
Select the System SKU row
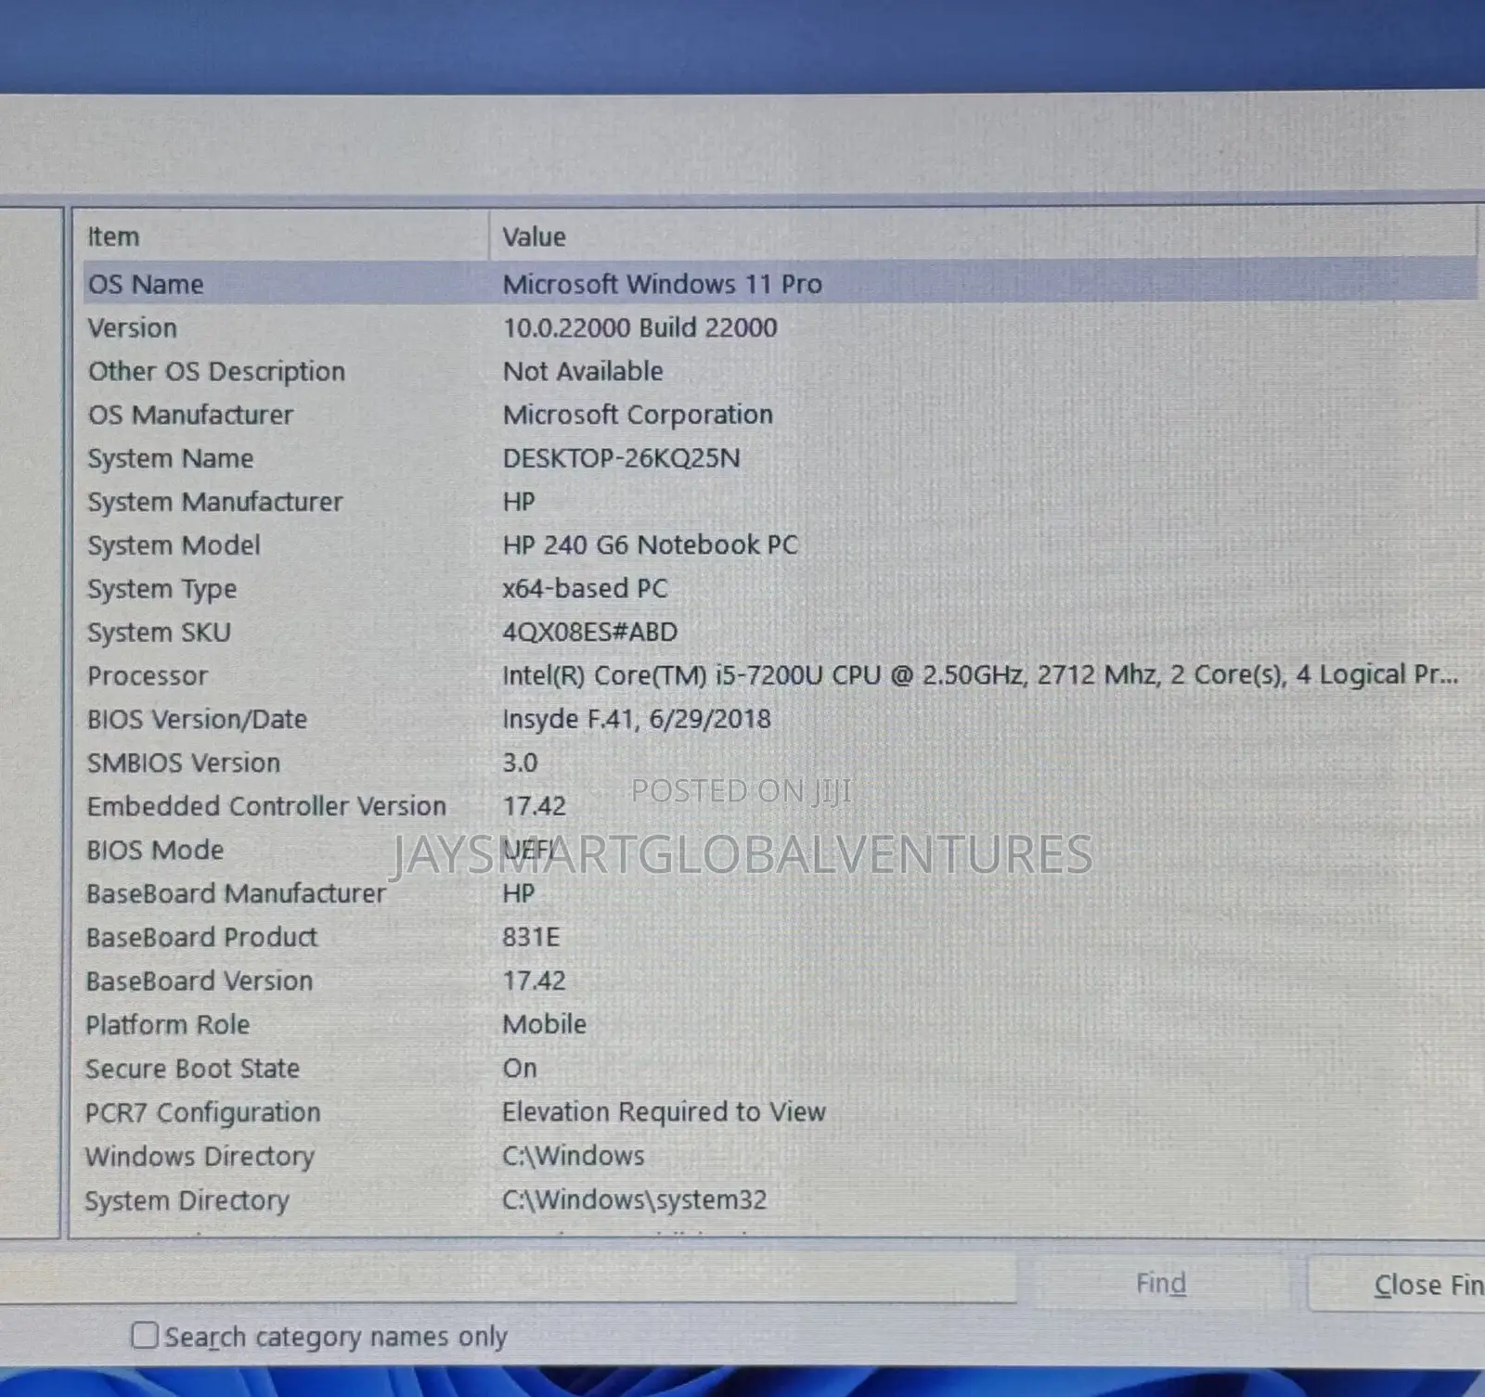point(780,633)
